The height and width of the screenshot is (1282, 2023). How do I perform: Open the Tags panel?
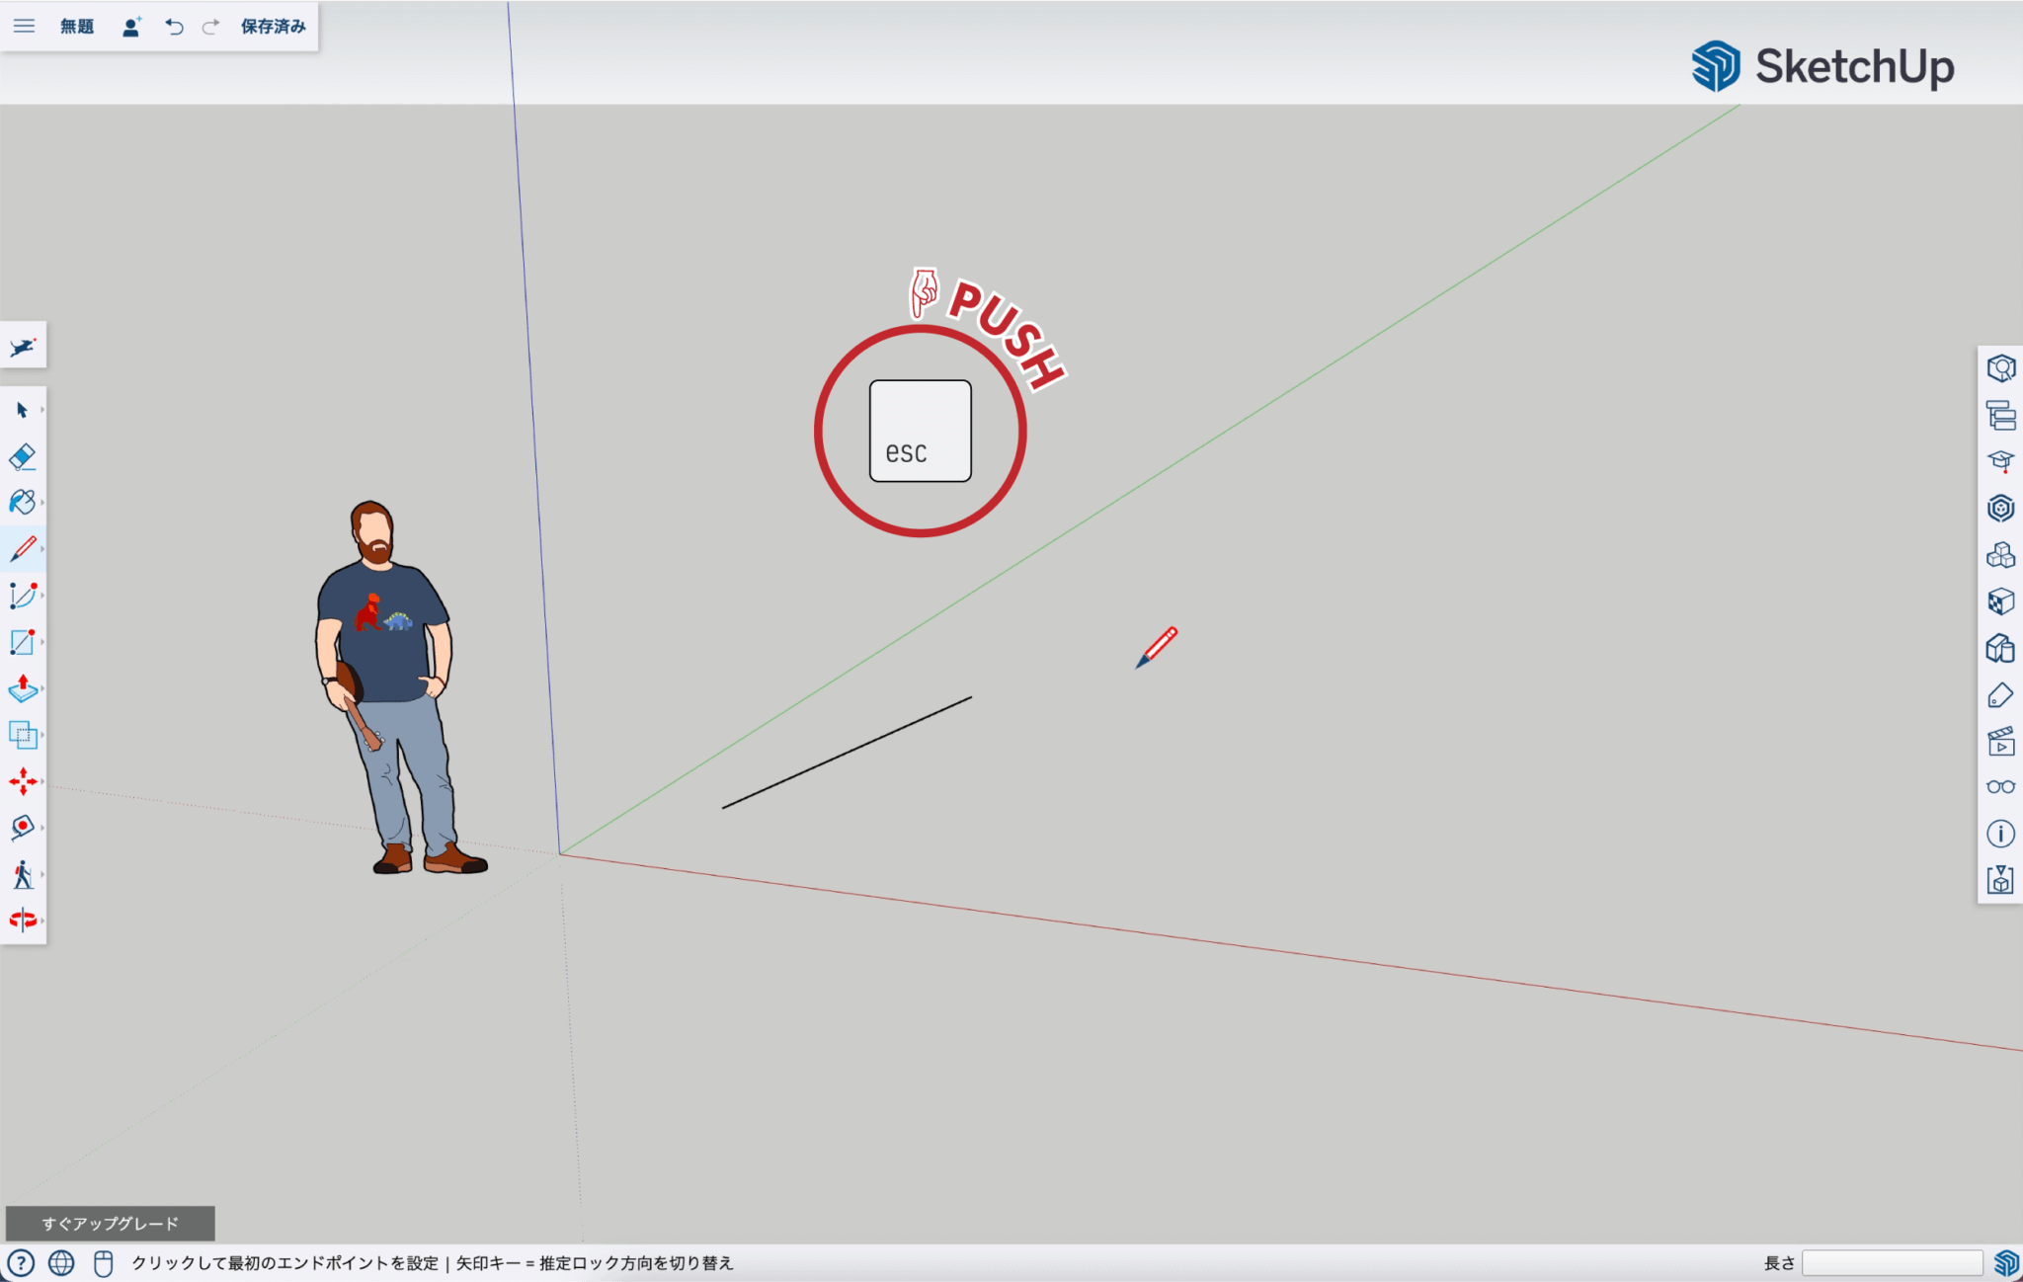pyautogui.click(x=2000, y=695)
